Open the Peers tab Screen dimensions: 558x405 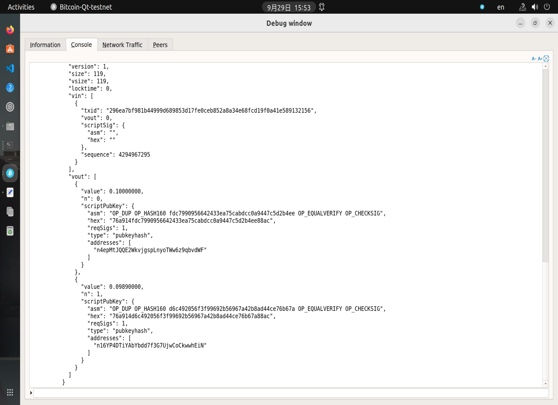tap(160, 45)
